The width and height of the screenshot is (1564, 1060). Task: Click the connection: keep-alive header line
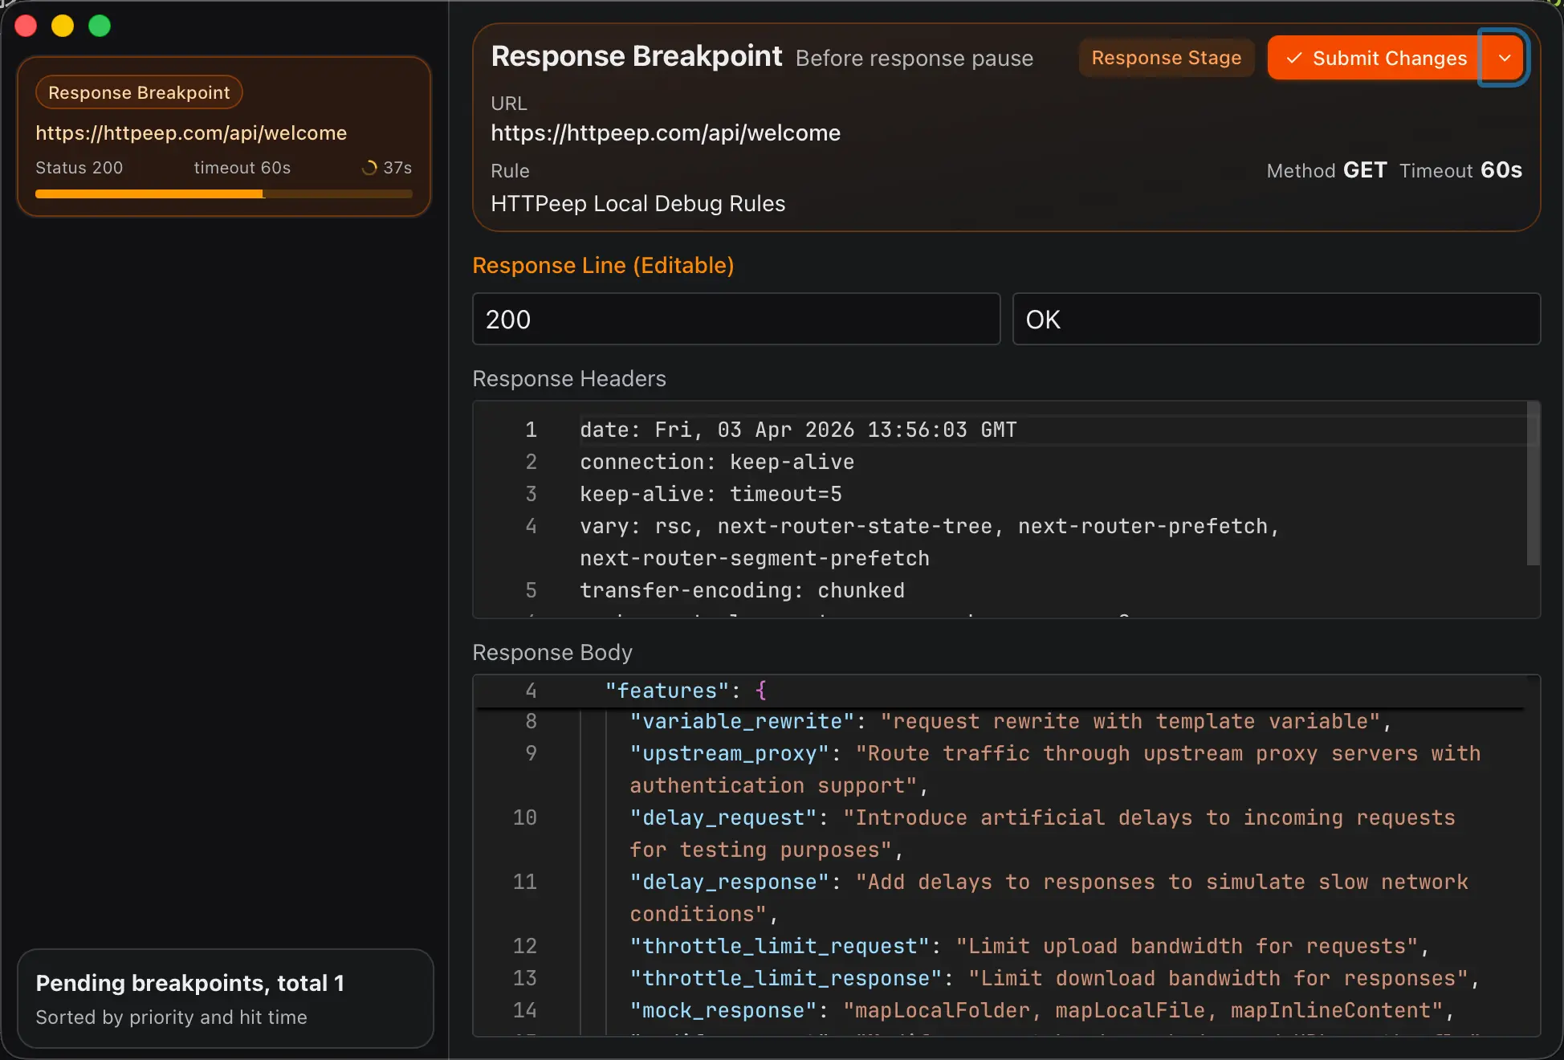tap(717, 462)
